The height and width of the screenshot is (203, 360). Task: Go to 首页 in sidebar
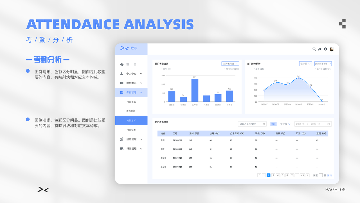tap(131, 64)
